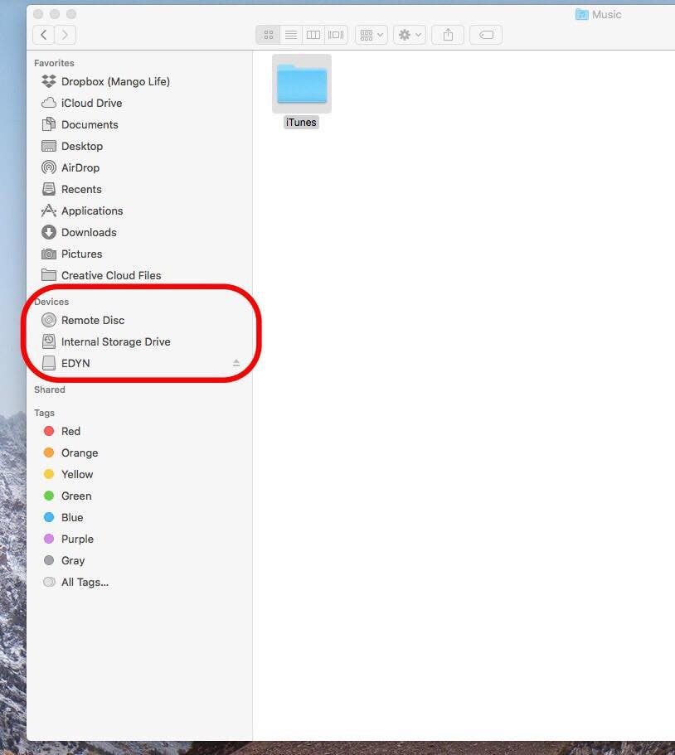Filter by the Red tag
Image resolution: width=675 pixels, height=755 pixels.
(70, 431)
